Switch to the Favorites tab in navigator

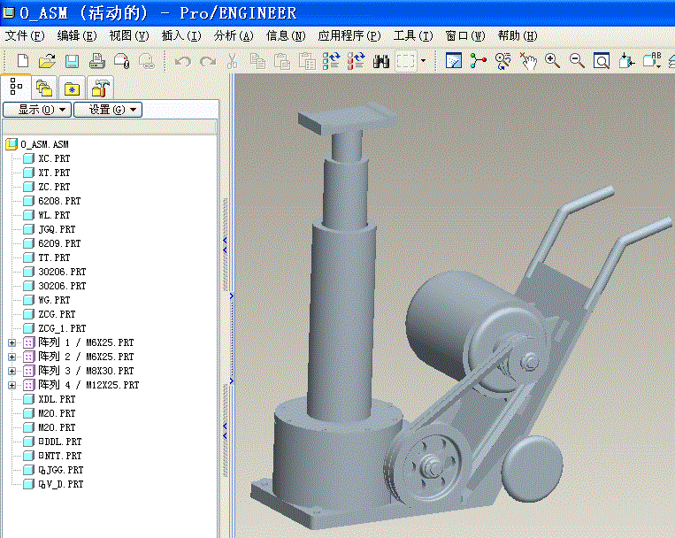(x=72, y=88)
